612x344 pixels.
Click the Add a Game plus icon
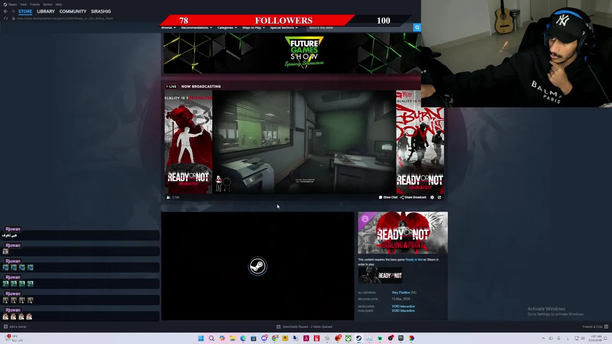coord(6,327)
